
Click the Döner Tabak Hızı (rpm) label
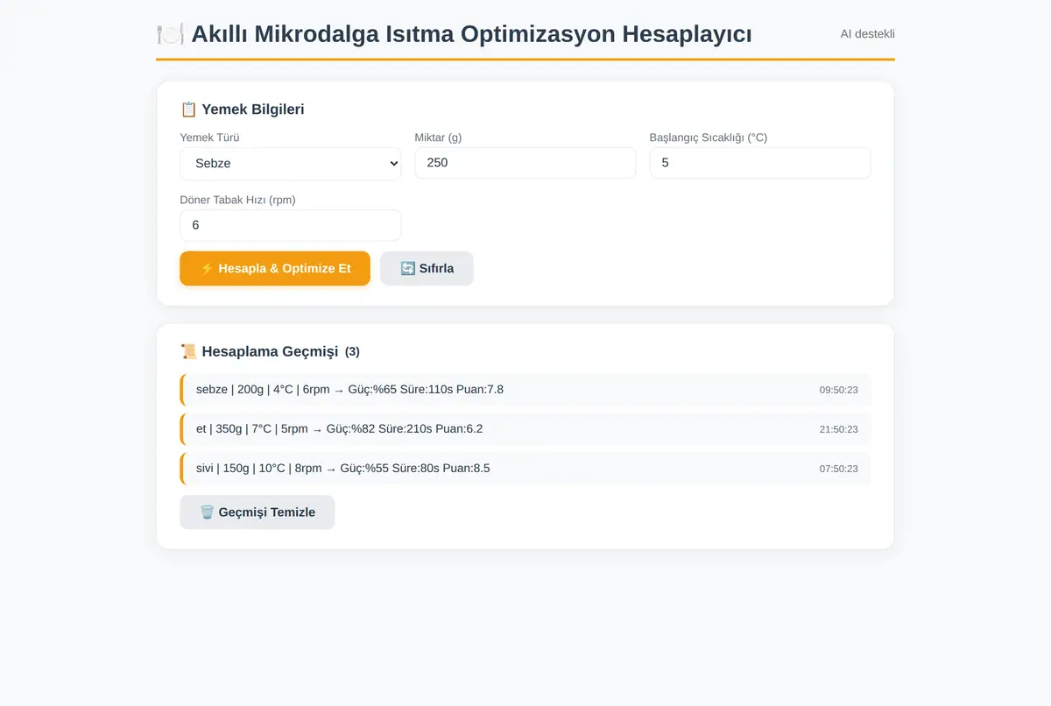[x=237, y=200]
